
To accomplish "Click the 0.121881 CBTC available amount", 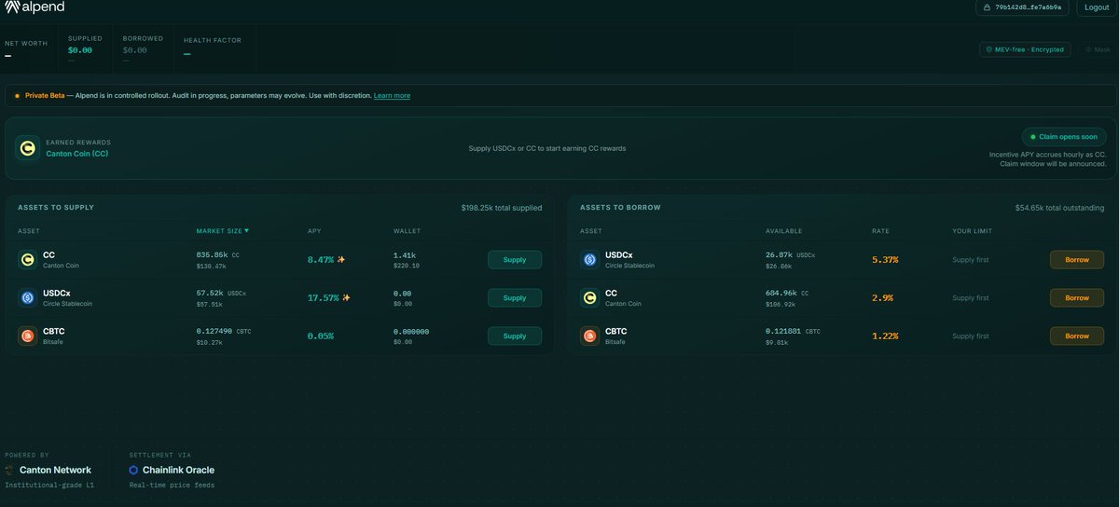I will [x=793, y=331].
